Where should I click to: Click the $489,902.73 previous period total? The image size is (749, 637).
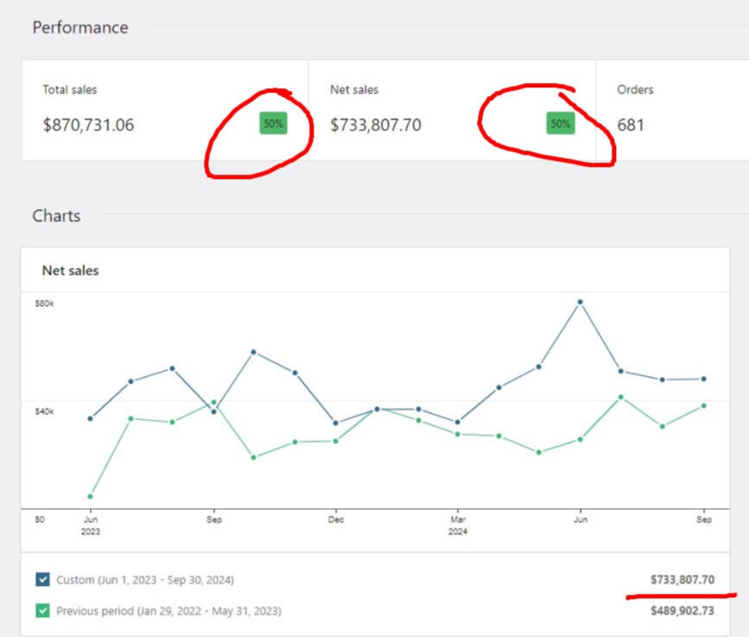[x=682, y=611]
